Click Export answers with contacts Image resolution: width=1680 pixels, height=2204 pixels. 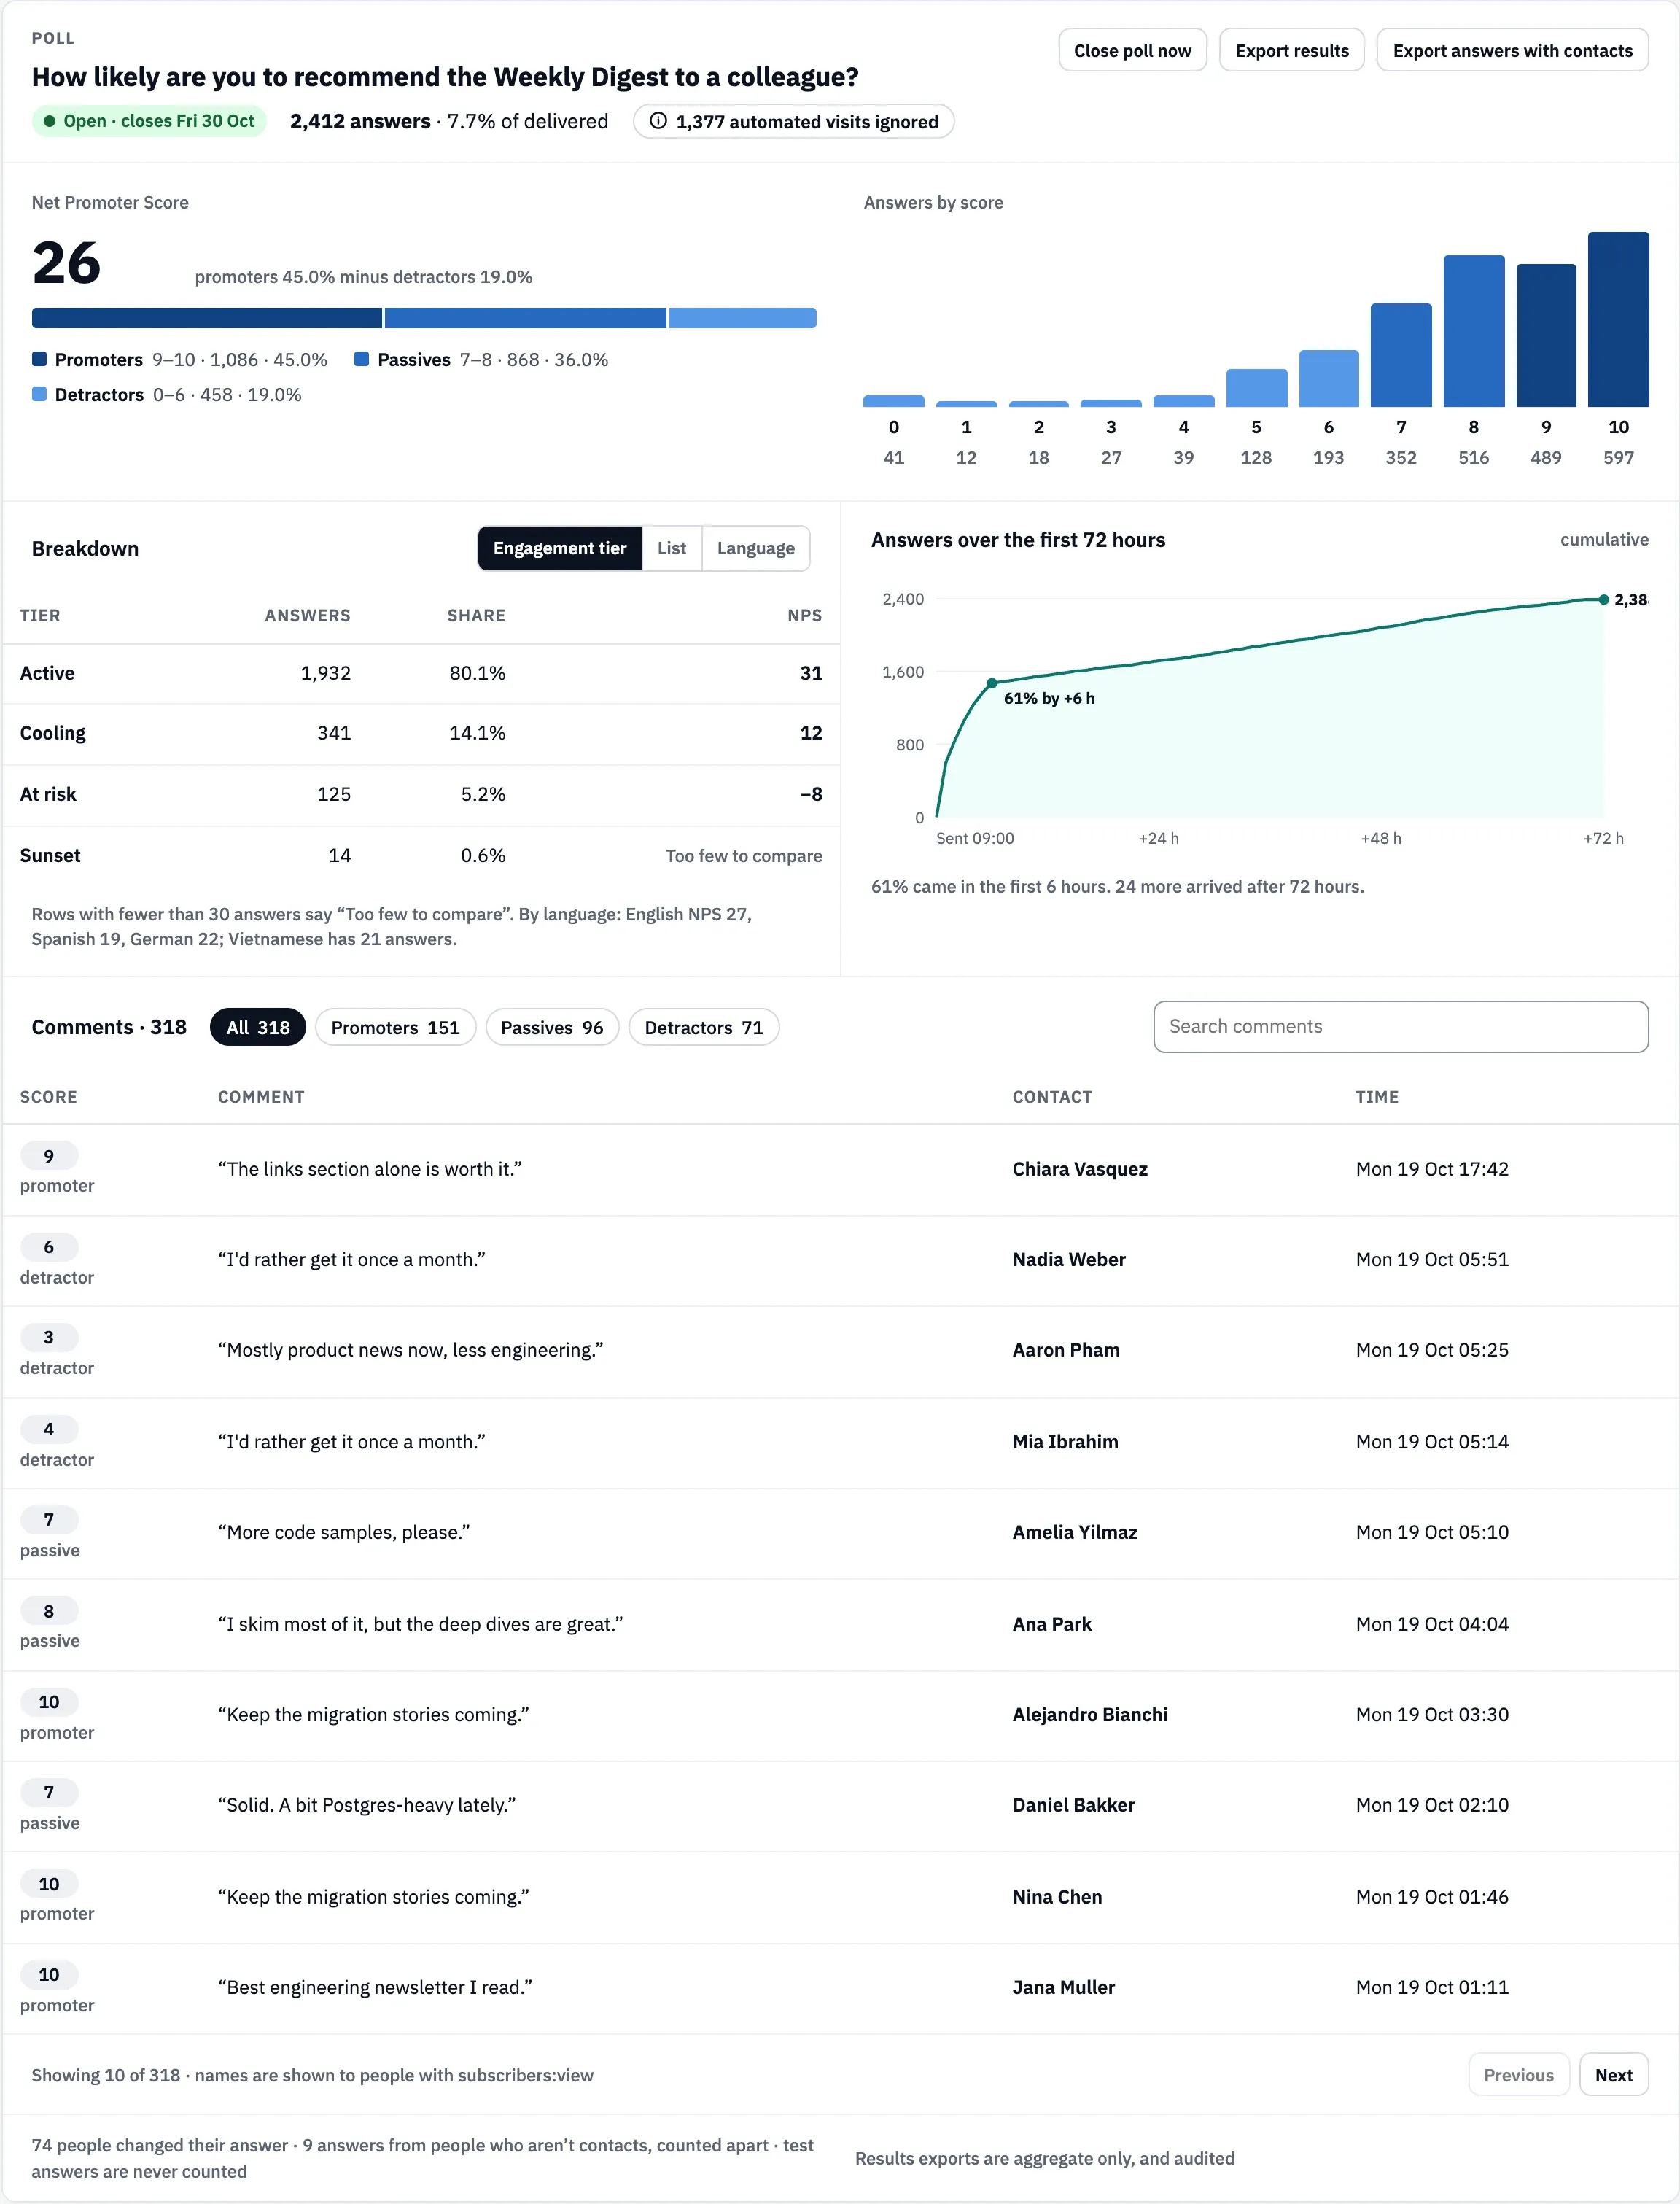pyautogui.click(x=1512, y=50)
